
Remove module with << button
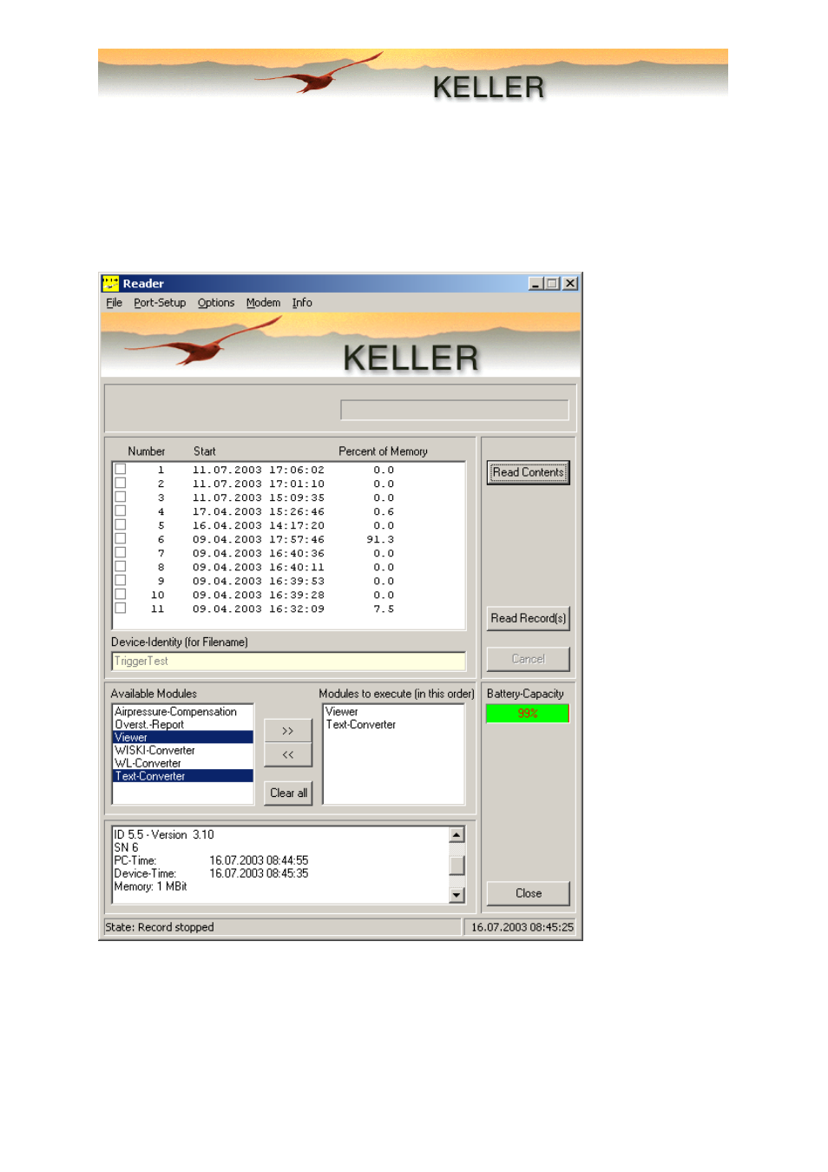point(287,754)
